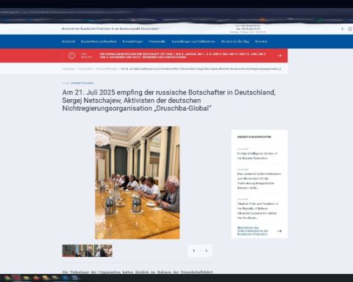
Task: Click the white arrow in the red notice banner
Action: pyautogui.click(x=279, y=56)
